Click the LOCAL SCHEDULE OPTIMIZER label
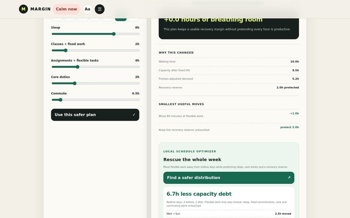The width and height of the screenshot is (350, 218). click(190, 151)
